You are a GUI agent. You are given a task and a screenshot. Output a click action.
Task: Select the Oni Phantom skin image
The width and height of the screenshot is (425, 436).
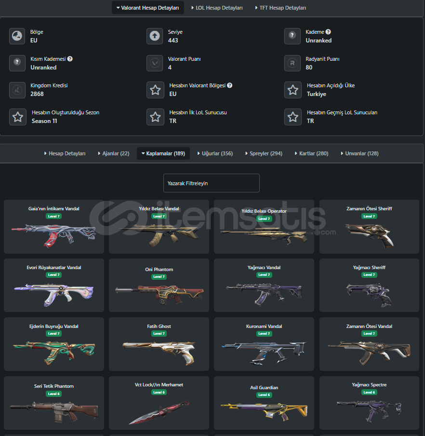(159, 295)
